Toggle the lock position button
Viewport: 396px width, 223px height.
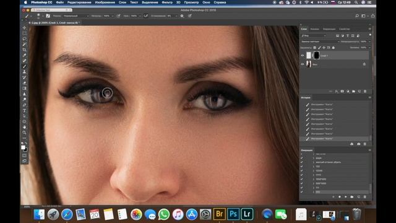coord(324,48)
